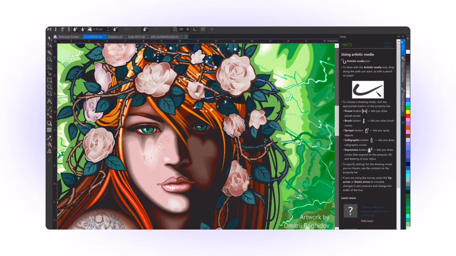Click the docker add plus button
The width and height of the screenshot is (456, 256).
click(x=403, y=123)
